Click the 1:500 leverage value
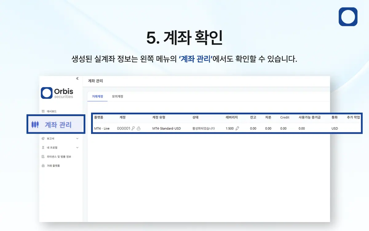Image resolution: width=369 pixels, height=231 pixels. 229,128
